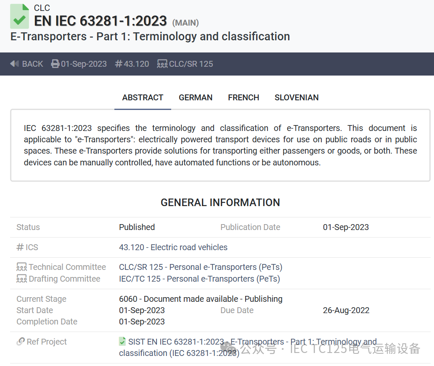Go BACK using the header link
The width and height of the screenshot is (434, 366).
pos(32,64)
